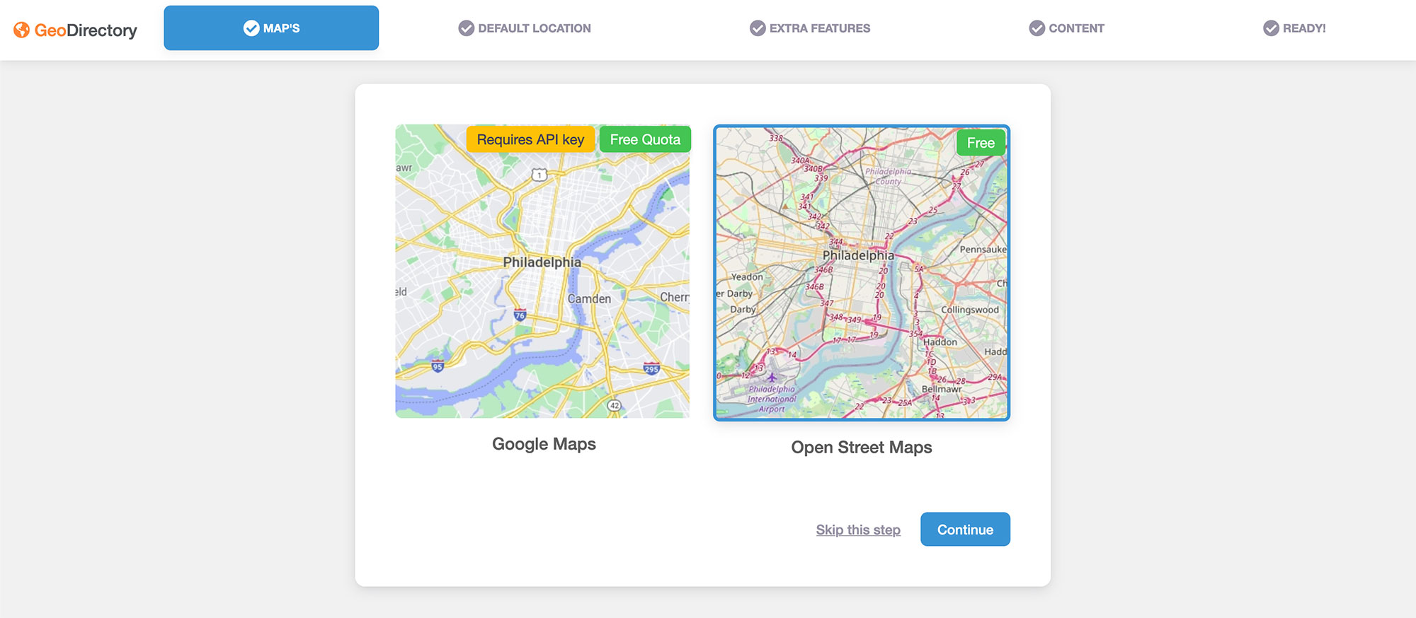Image resolution: width=1416 pixels, height=618 pixels.
Task: Click the Ready! step checkmark icon
Action: [x=1272, y=28]
